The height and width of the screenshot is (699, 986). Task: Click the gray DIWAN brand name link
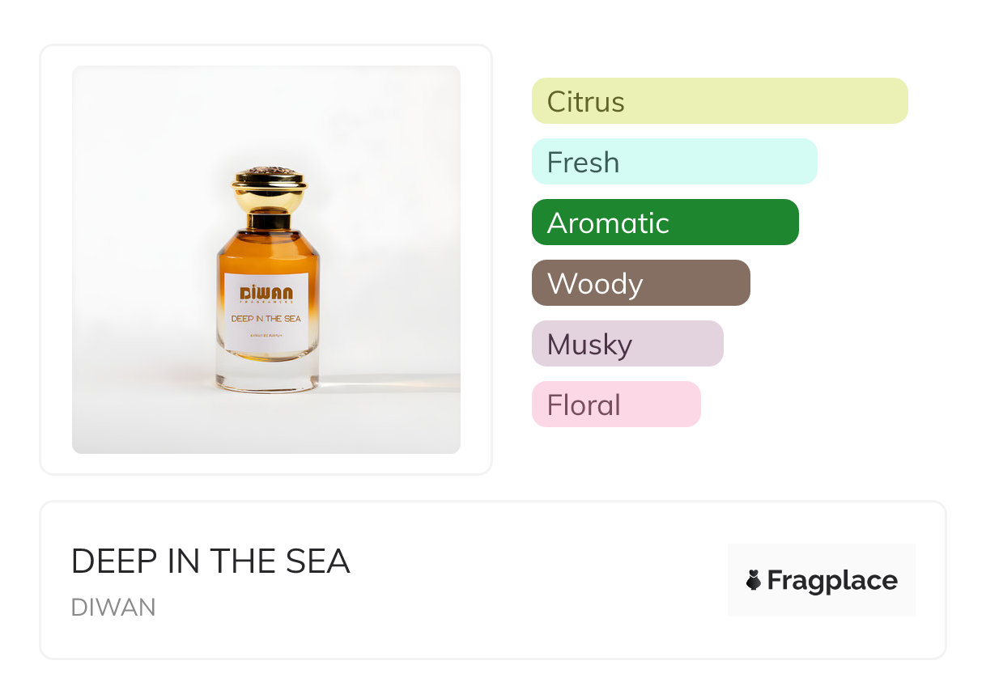pyautogui.click(x=113, y=608)
